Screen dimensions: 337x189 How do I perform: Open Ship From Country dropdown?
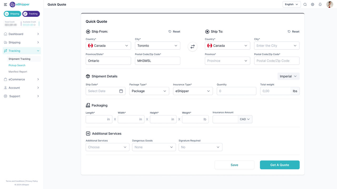click(108, 46)
